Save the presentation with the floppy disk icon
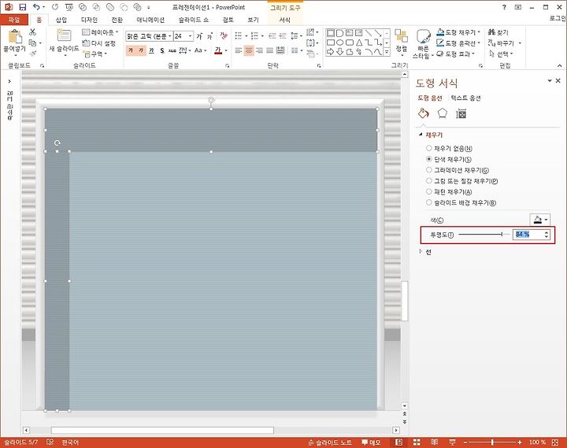Viewport: 567px width, 448px height. click(22, 7)
